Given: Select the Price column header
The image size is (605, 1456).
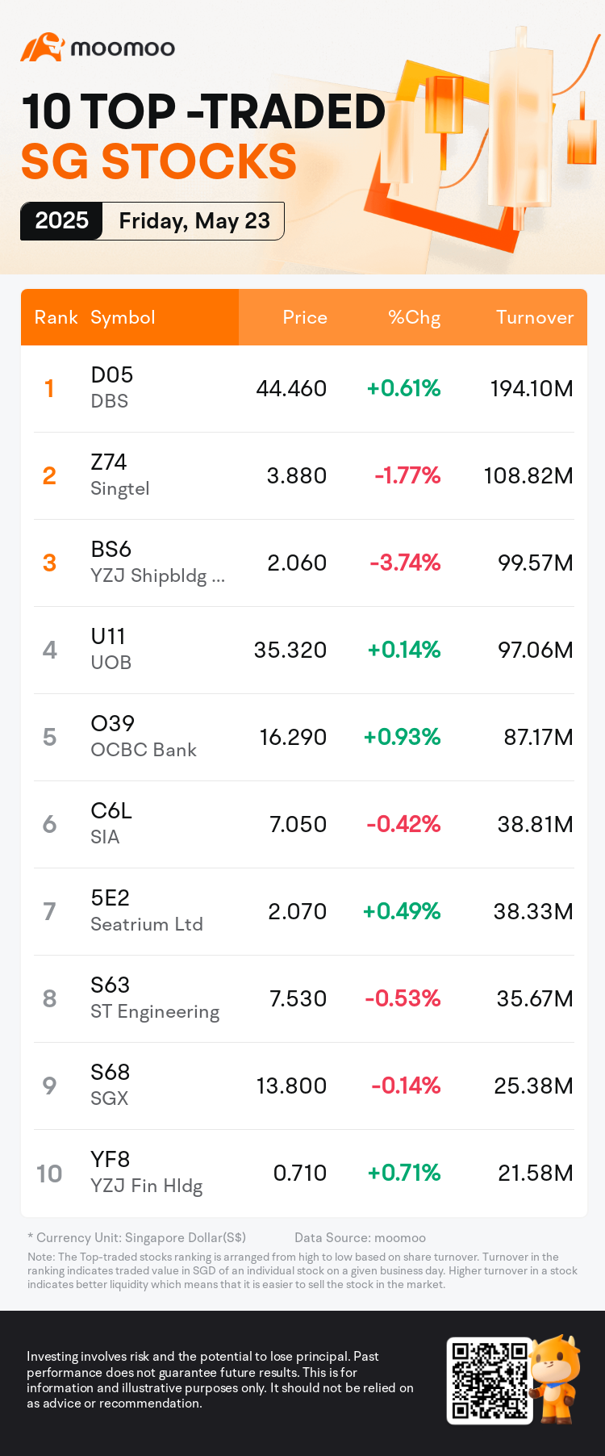Looking at the screenshot, I should (x=305, y=317).
